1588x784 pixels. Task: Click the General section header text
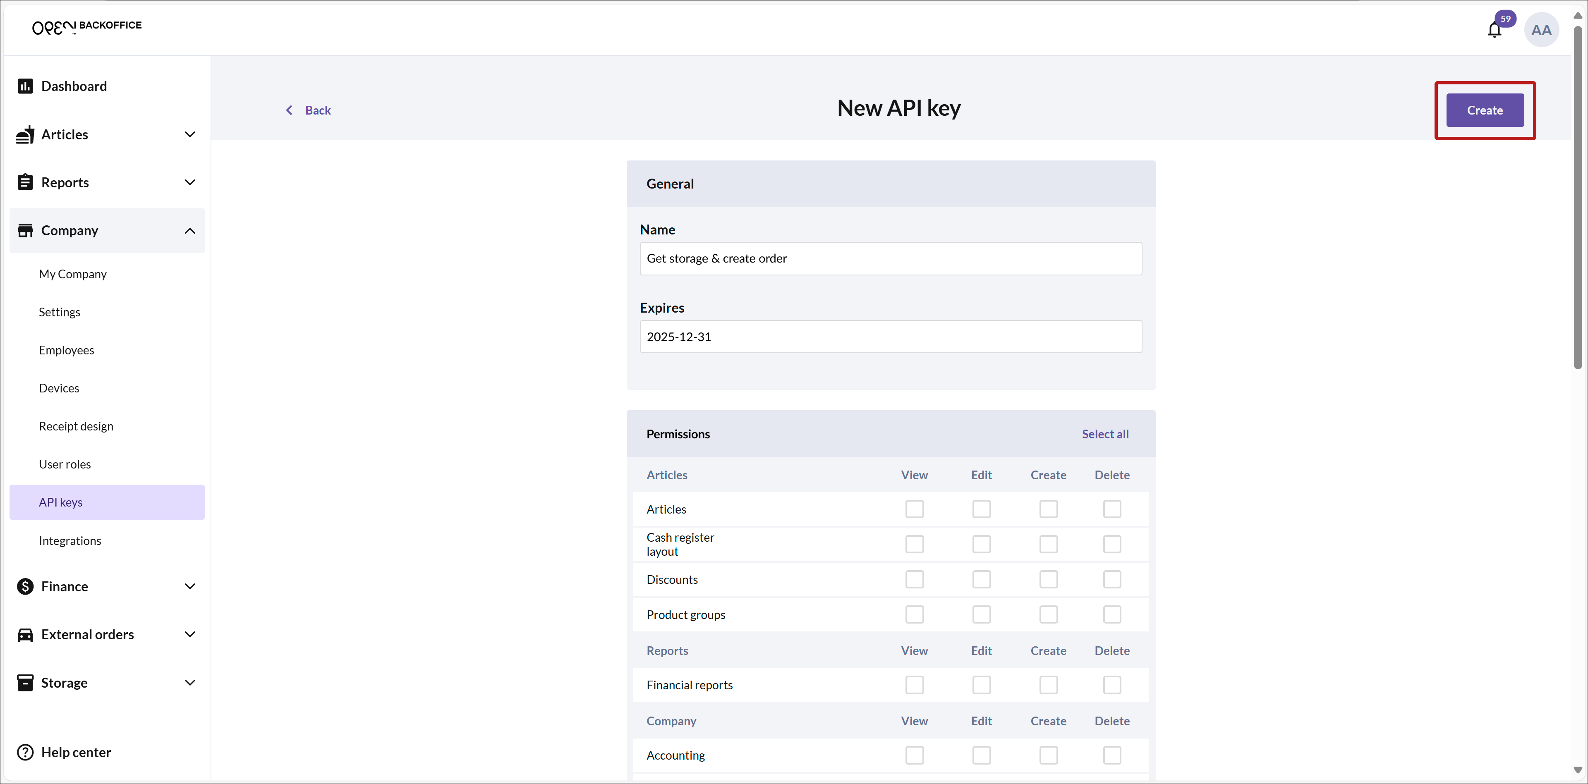click(x=670, y=184)
